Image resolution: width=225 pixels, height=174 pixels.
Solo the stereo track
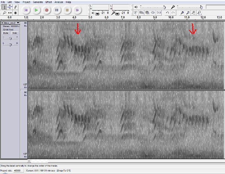15,33
